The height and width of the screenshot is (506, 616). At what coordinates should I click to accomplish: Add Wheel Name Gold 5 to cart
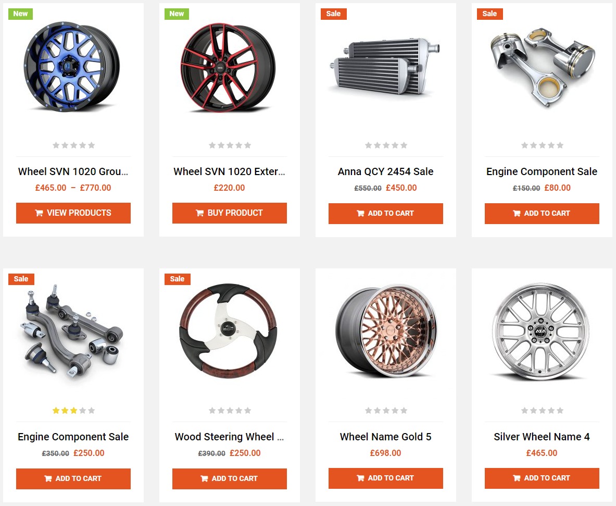tap(386, 478)
